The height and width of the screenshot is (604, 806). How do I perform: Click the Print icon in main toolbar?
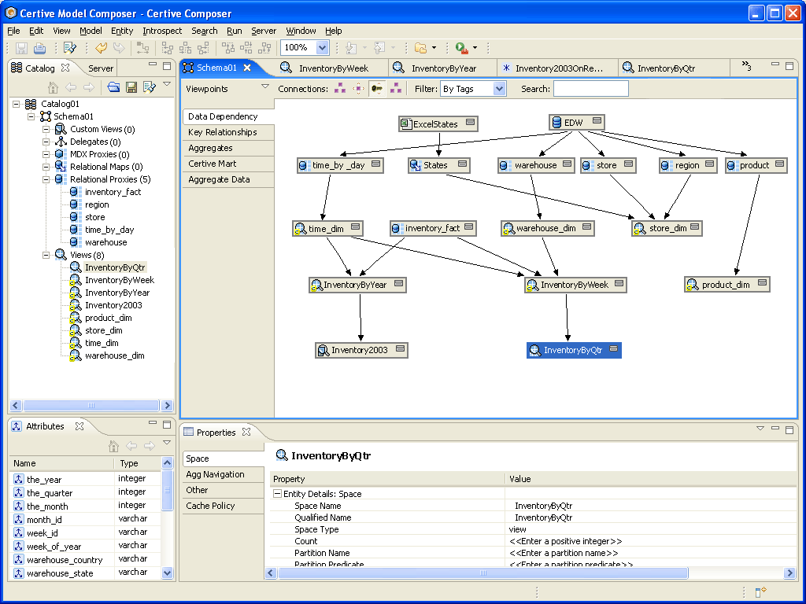(x=39, y=48)
